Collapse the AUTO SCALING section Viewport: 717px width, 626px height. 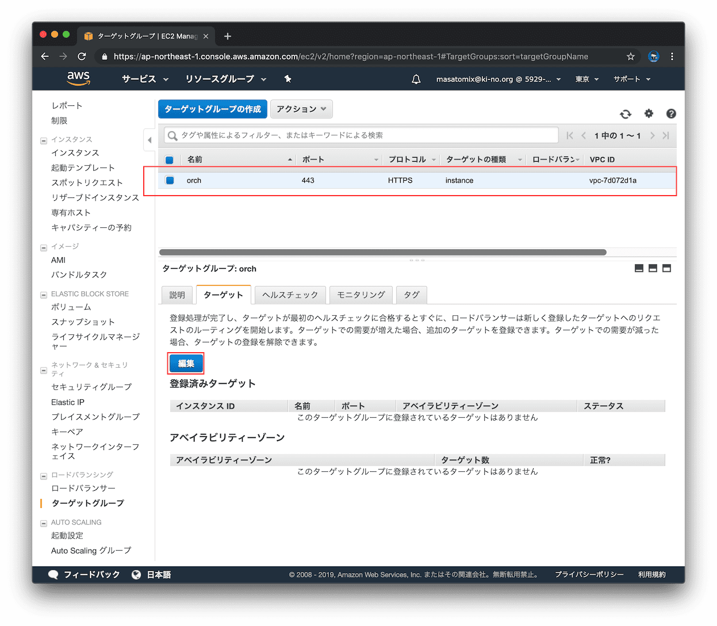pyautogui.click(x=44, y=523)
